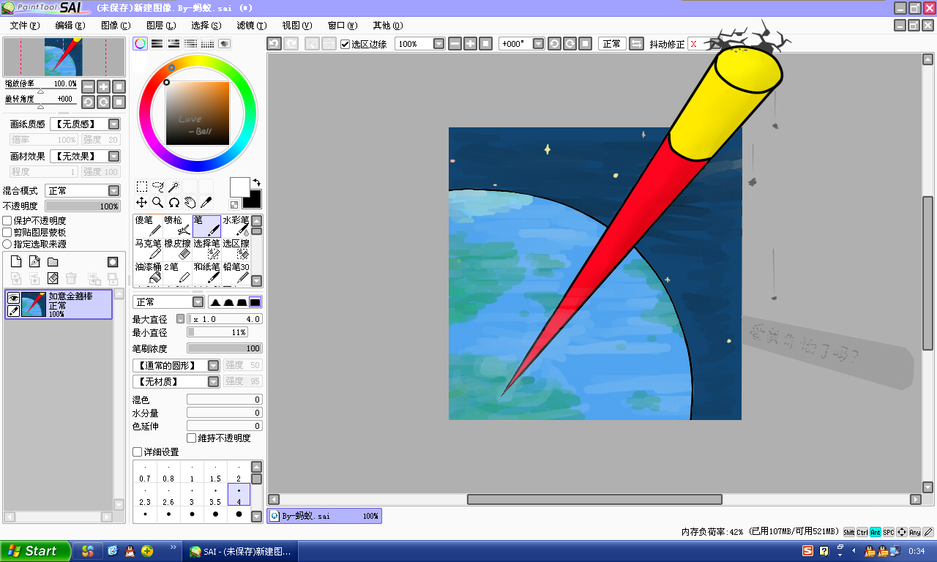Open the 视图 (V) menu
Image resolution: width=937 pixels, height=562 pixels.
[x=296, y=26]
